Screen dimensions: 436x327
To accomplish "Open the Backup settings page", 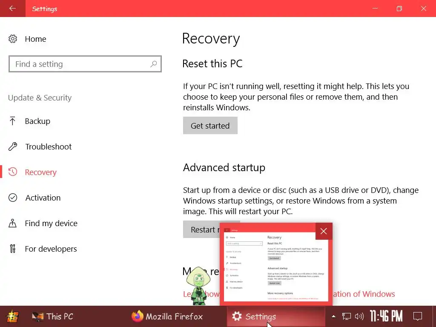I will click(37, 121).
